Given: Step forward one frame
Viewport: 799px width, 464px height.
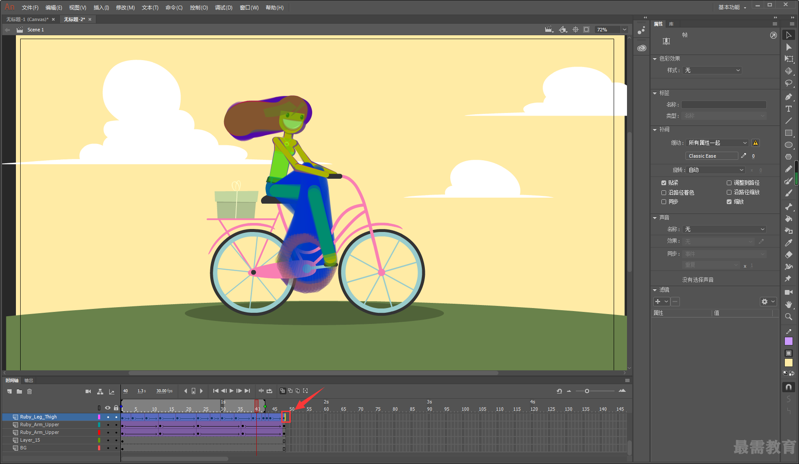Looking at the screenshot, I should 239,391.
